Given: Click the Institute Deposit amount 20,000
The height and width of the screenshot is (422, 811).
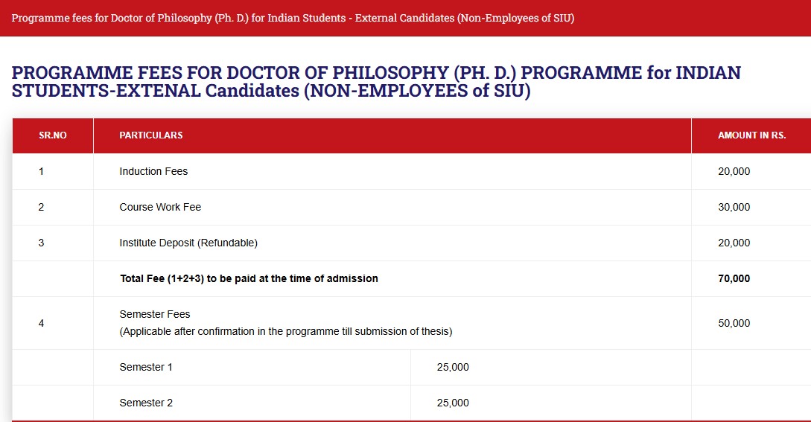Looking at the screenshot, I should (734, 243).
